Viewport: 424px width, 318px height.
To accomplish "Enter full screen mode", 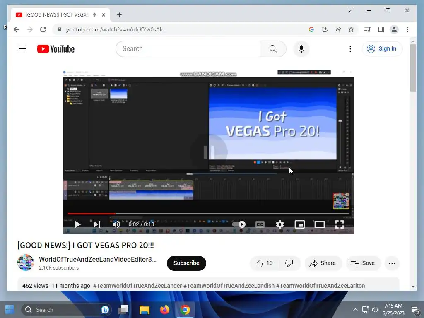I will 340,224.
